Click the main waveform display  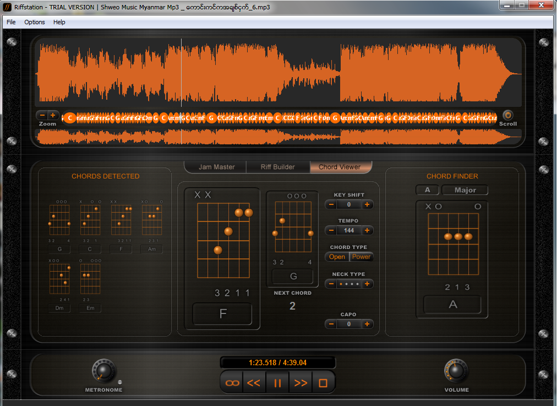click(278, 73)
